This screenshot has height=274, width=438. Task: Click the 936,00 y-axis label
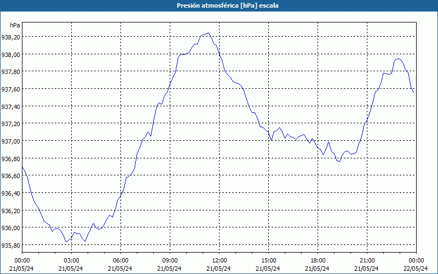click(x=10, y=227)
